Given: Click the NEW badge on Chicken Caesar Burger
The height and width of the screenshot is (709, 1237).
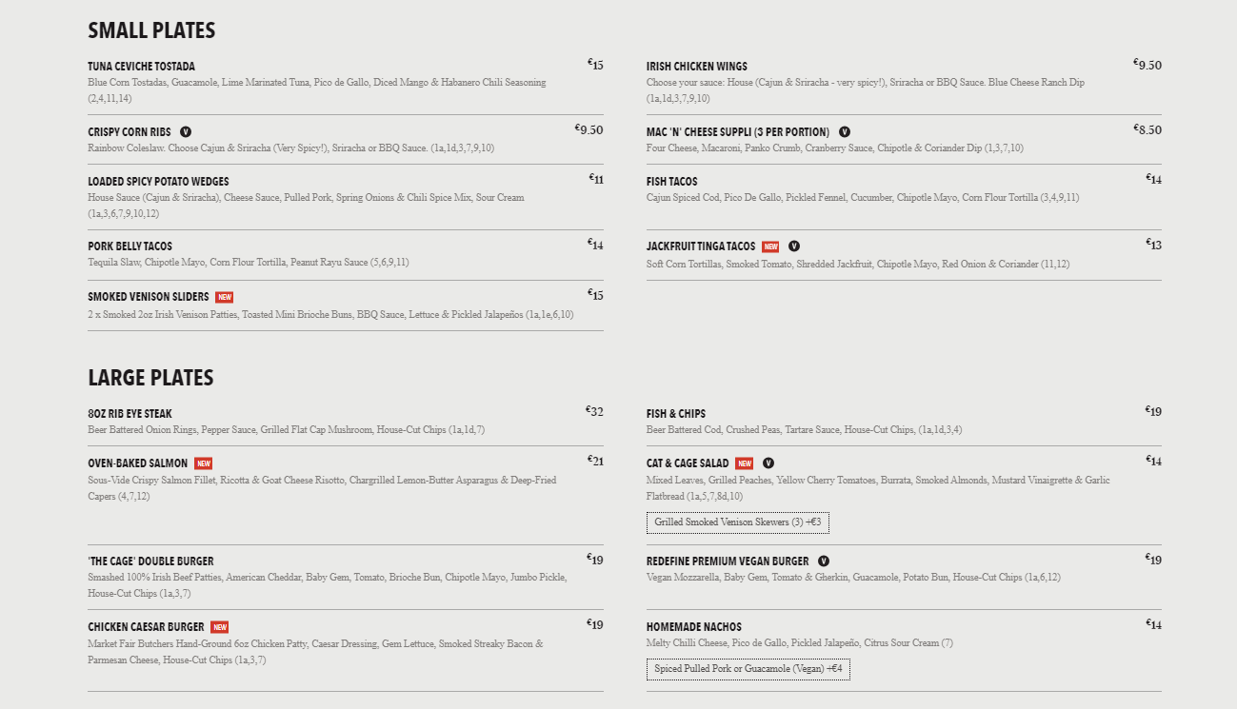Looking at the screenshot, I should point(220,627).
